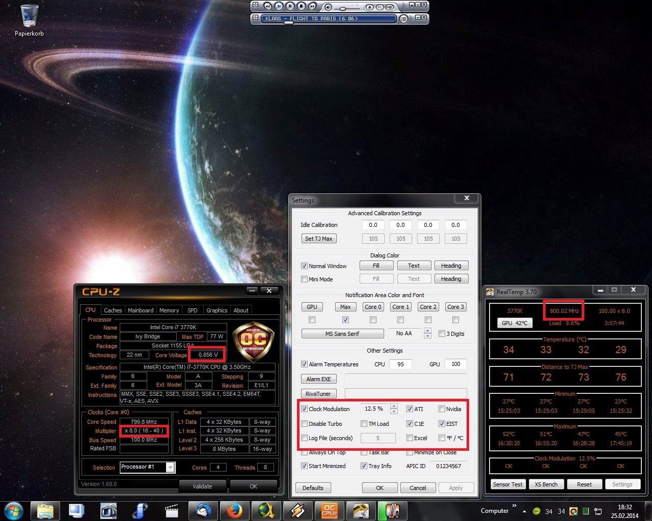Stop playback in Winamp

point(301,6)
